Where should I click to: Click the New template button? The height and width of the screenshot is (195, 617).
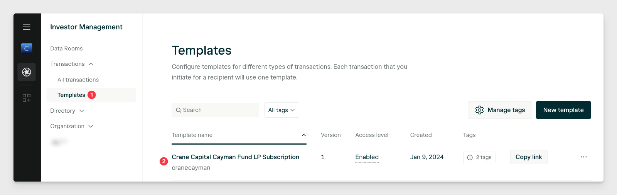(563, 110)
